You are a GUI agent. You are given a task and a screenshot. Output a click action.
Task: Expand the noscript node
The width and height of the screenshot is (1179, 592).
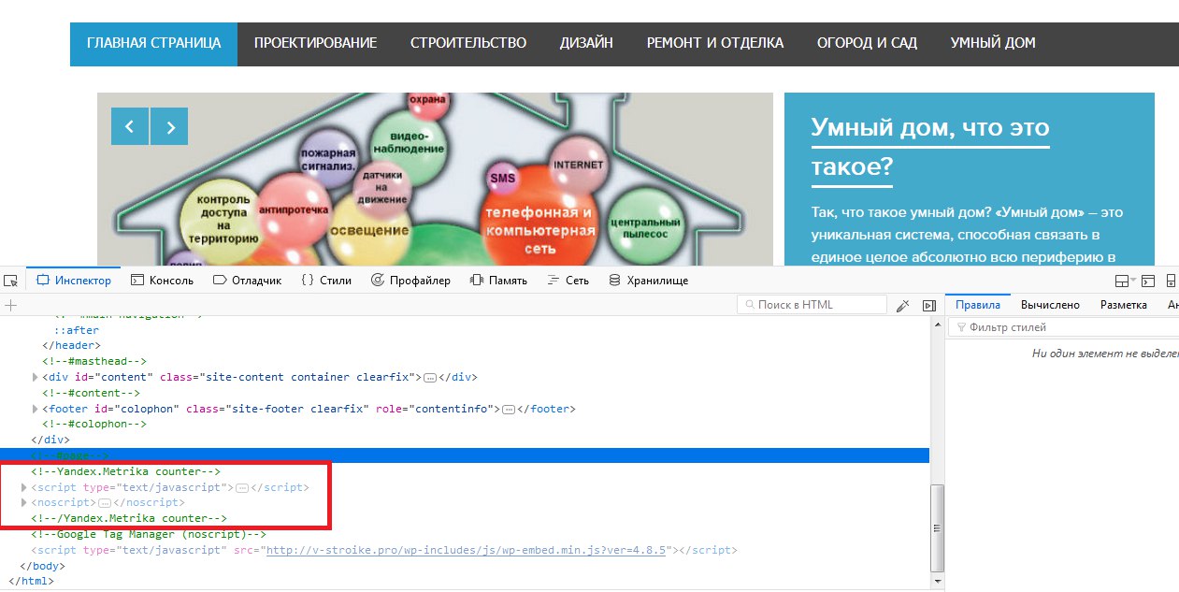pyautogui.click(x=24, y=503)
